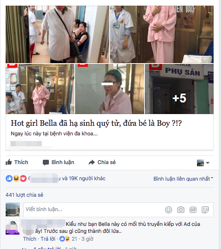
Task: Open Bình luận comment button
Action: pyautogui.click(x=59, y=162)
